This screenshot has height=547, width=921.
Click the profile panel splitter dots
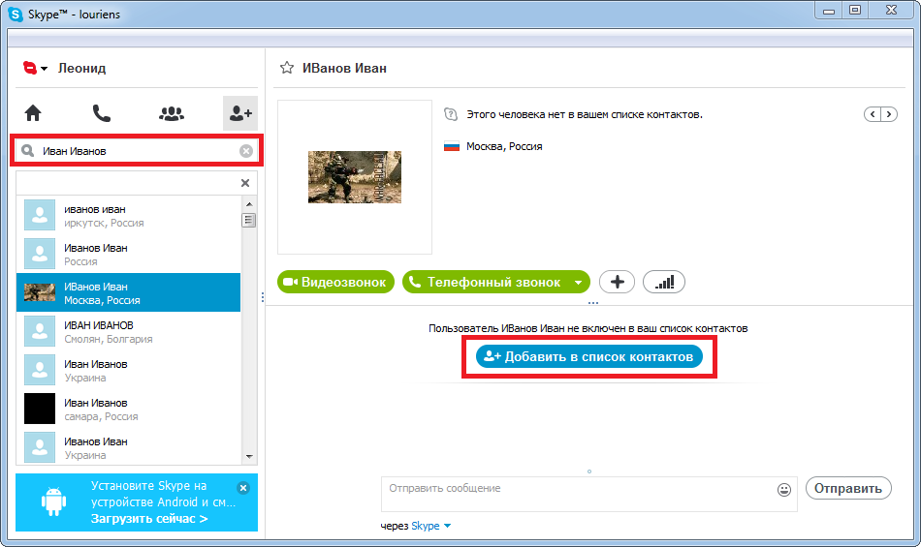click(593, 303)
